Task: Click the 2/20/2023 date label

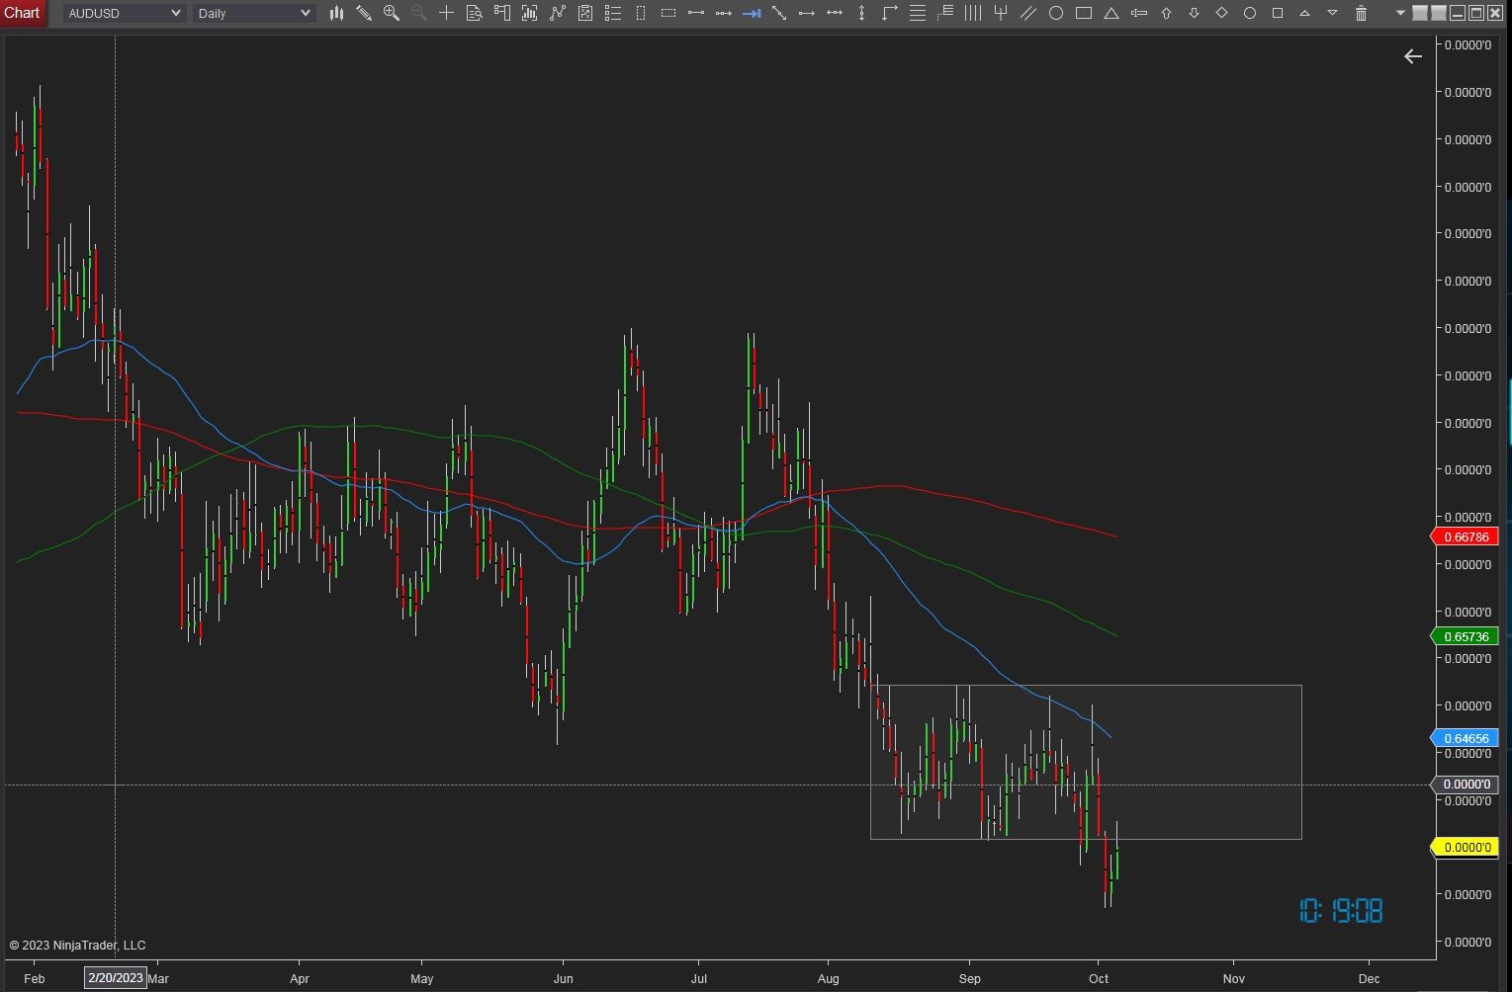Action: [116, 978]
